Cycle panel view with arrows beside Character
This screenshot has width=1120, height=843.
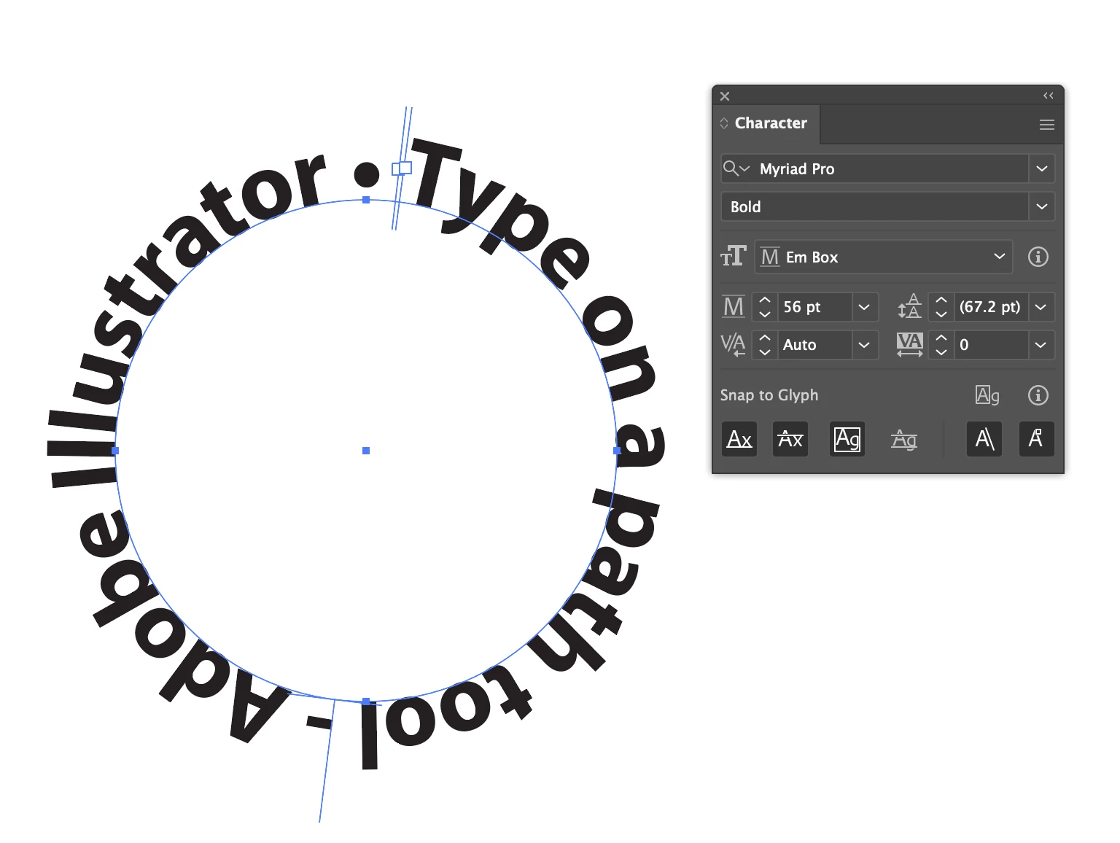click(x=724, y=123)
